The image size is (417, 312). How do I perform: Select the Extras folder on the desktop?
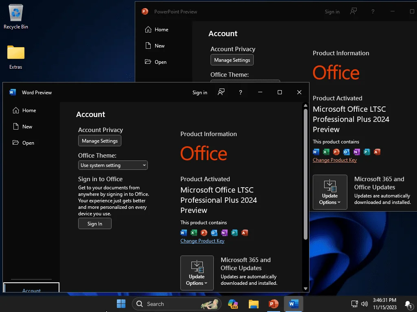point(16,57)
